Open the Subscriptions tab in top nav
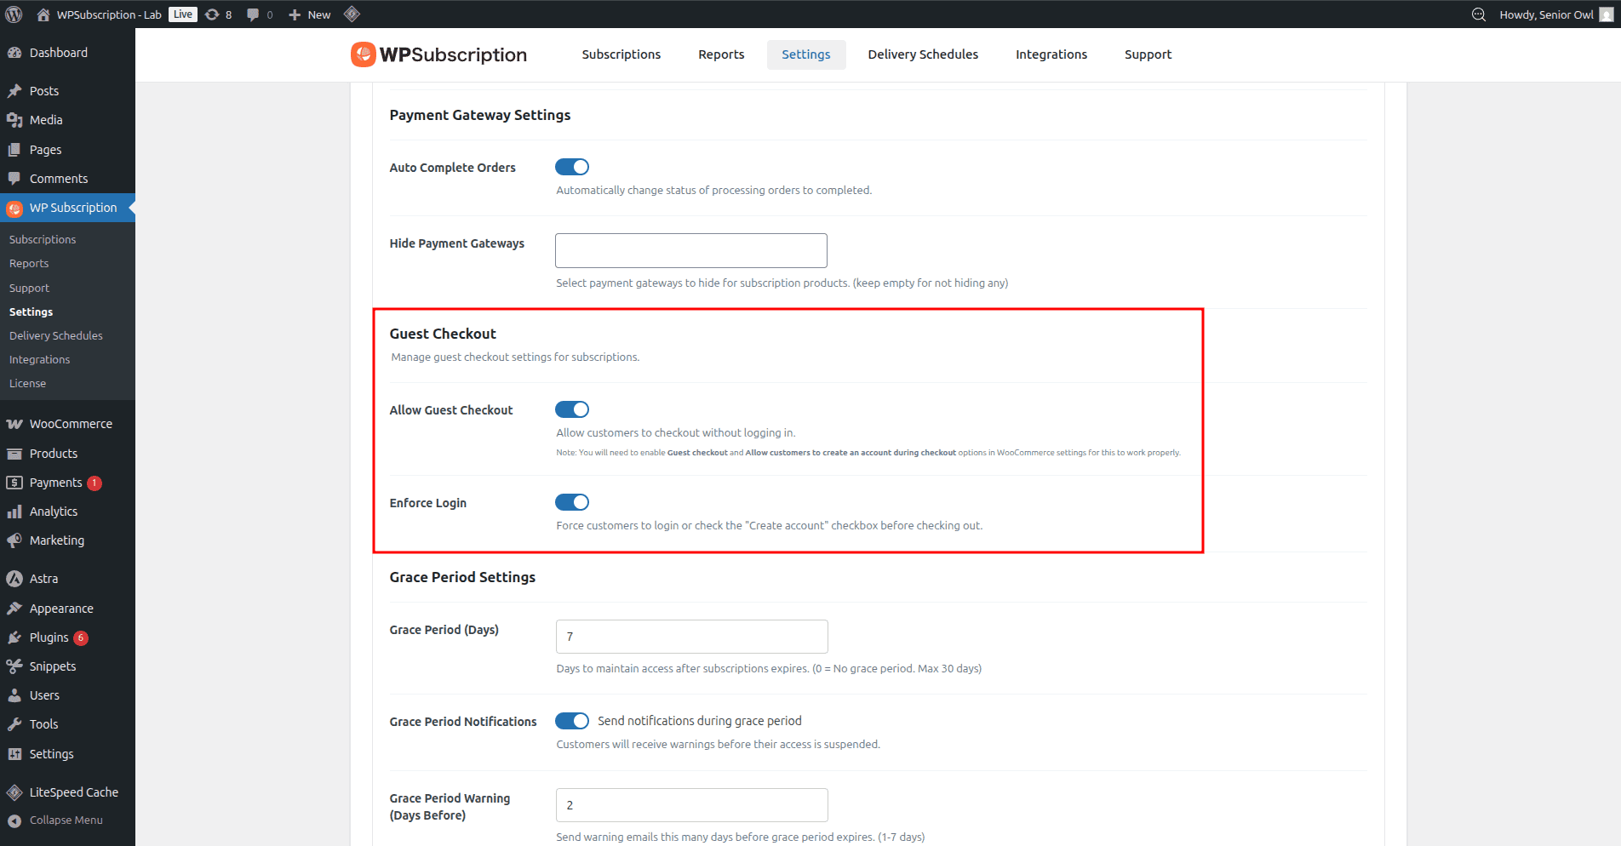The width and height of the screenshot is (1621, 846). click(621, 54)
